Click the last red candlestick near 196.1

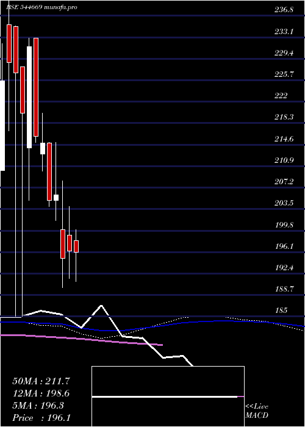pyautogui.click(x=76, y=246)
